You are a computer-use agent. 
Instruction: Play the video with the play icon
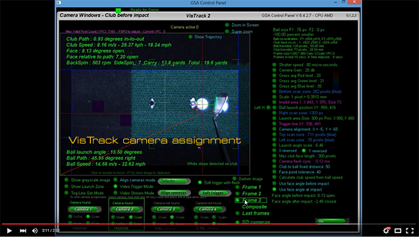(x=9, y=230)
